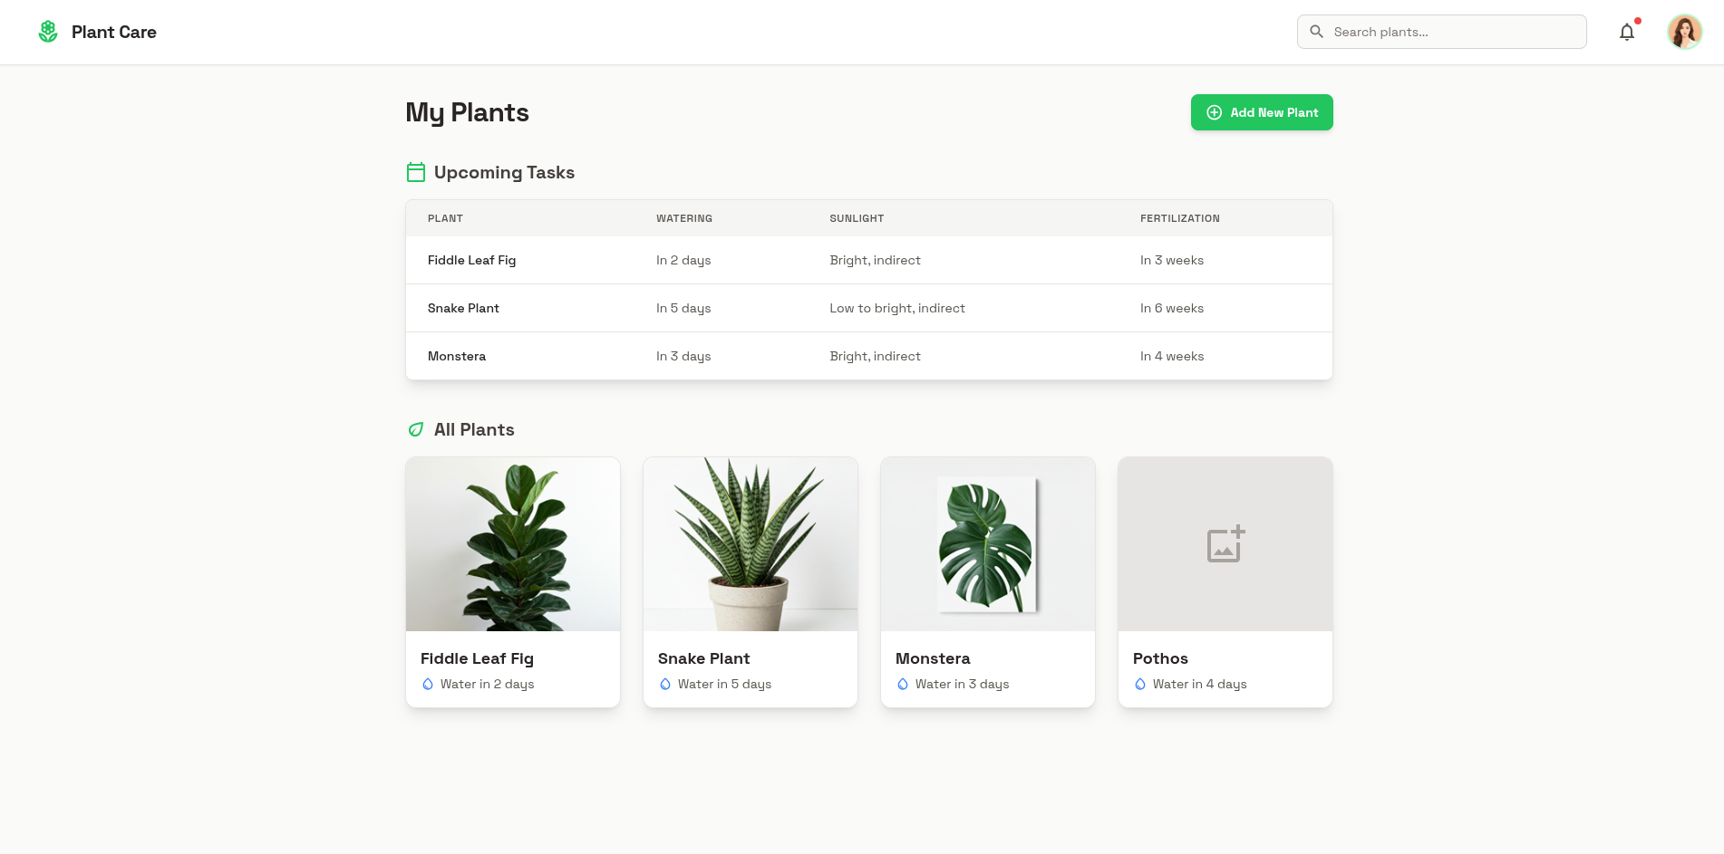Click the search magnifier icon
The height and width of the screenshot is (854, 1724).
pos(1317,32)
